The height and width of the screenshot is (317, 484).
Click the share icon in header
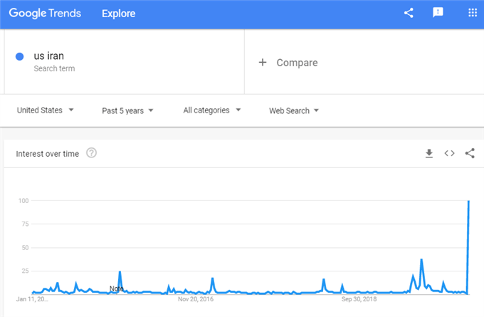(x=409, y=14)
